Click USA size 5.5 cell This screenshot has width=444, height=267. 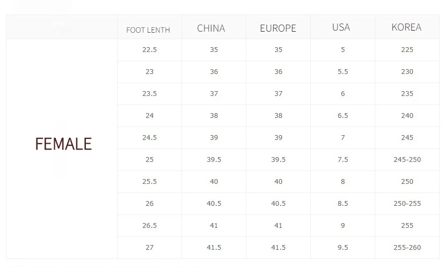(343, 72)
